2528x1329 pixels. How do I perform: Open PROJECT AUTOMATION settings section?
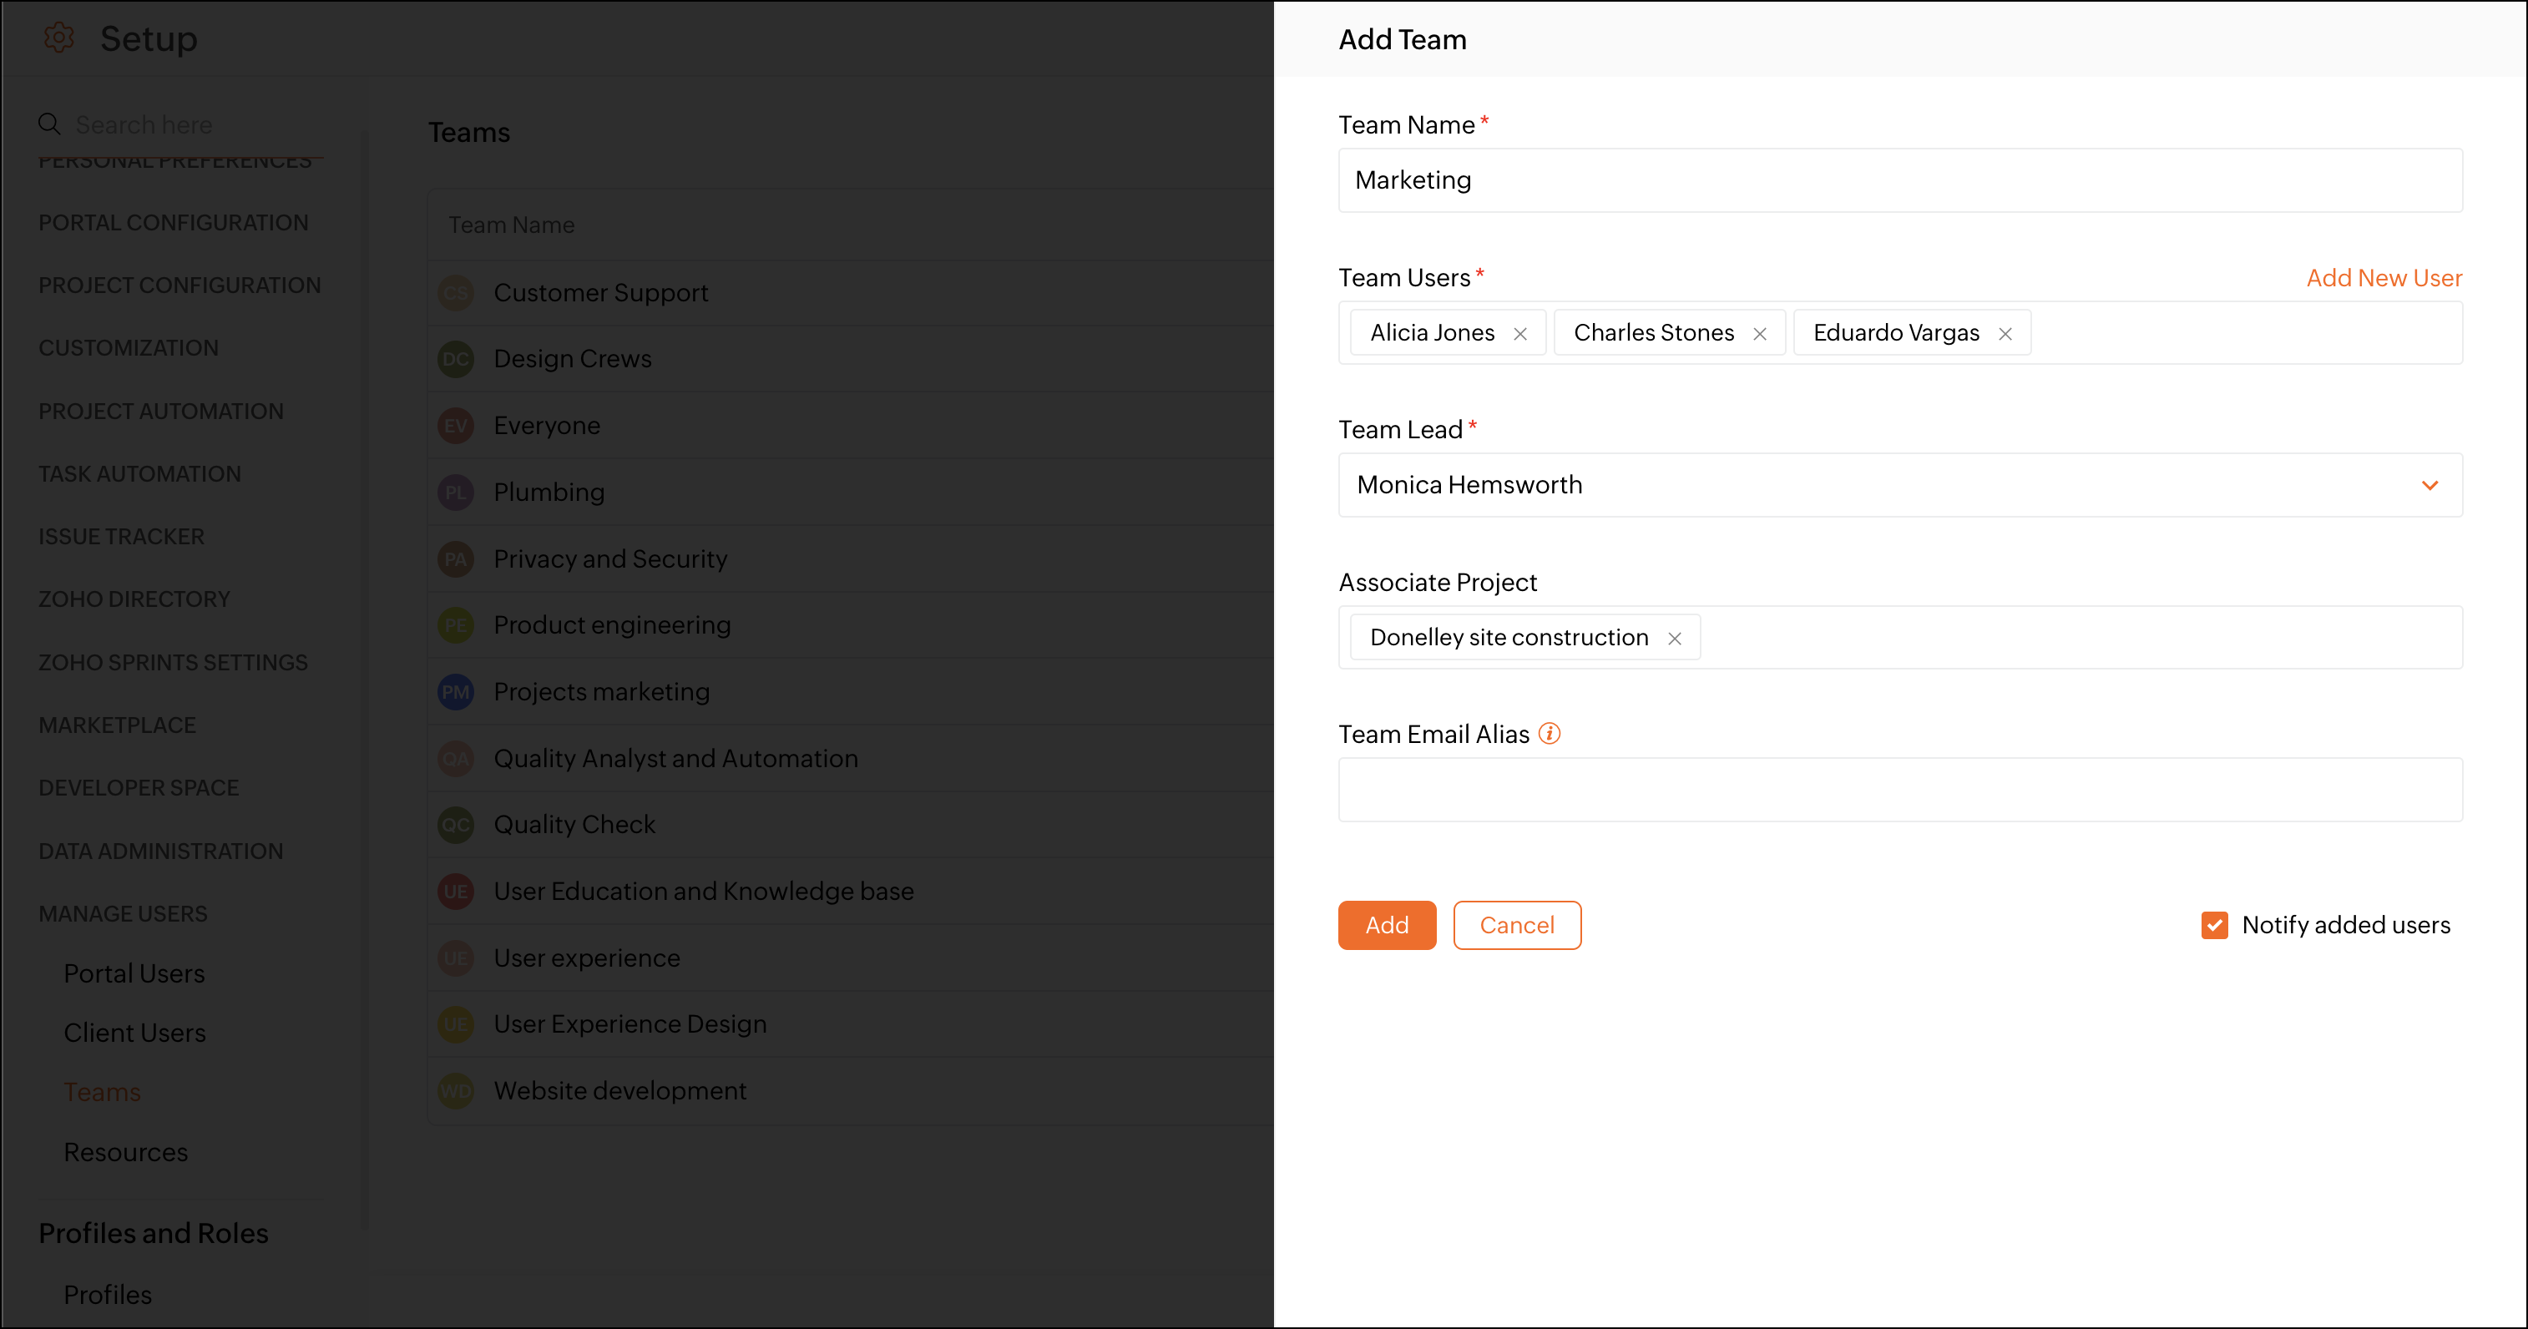click(x=161, y=412)
